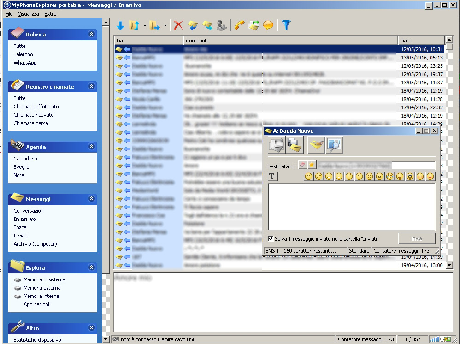Open Note in Agenda
Image resolution: width=460 pixels, height=344 pixels.
(19, 175)
